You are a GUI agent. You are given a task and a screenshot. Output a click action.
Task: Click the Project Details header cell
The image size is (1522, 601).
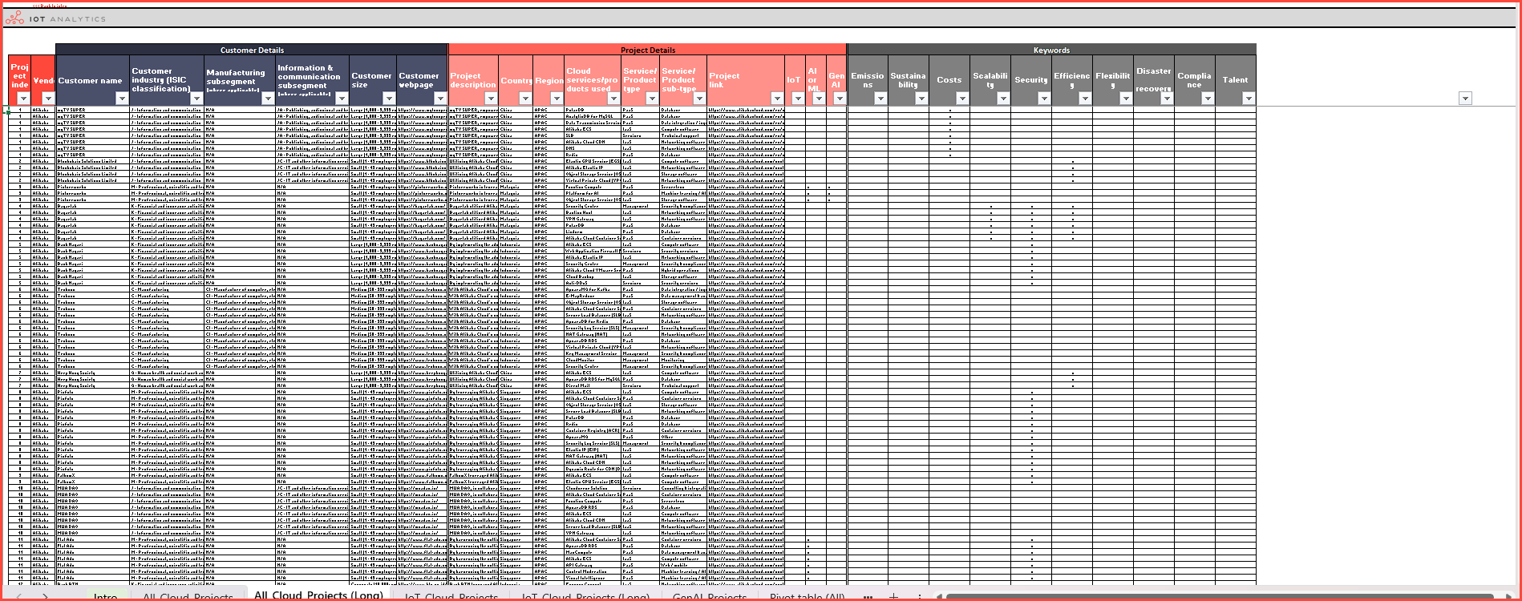[647, 50]
